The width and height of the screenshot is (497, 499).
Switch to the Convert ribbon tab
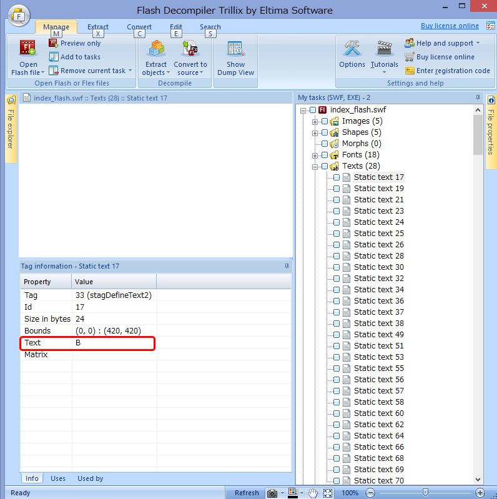[139, 27]
